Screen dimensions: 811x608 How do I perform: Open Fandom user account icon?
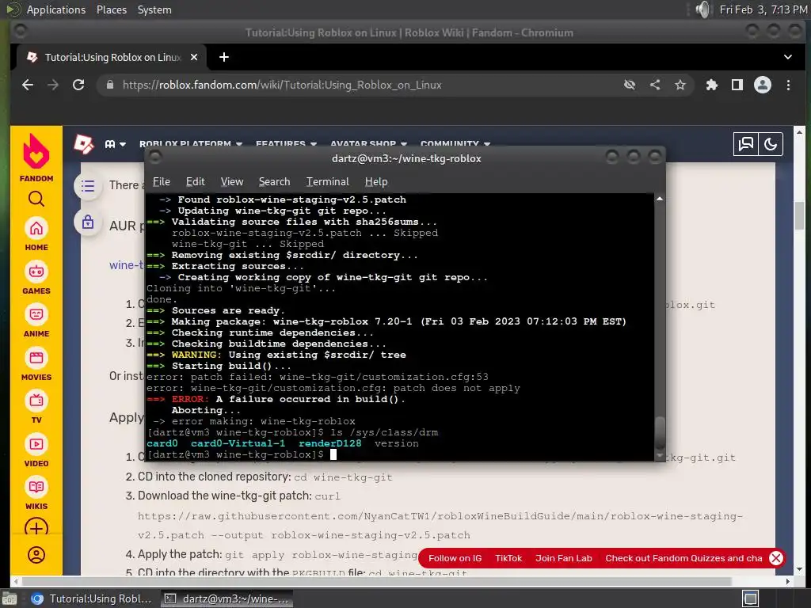[x=36, y=555]
